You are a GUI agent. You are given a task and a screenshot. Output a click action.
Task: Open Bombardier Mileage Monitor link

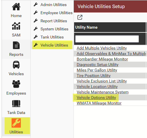pos(102,59)
